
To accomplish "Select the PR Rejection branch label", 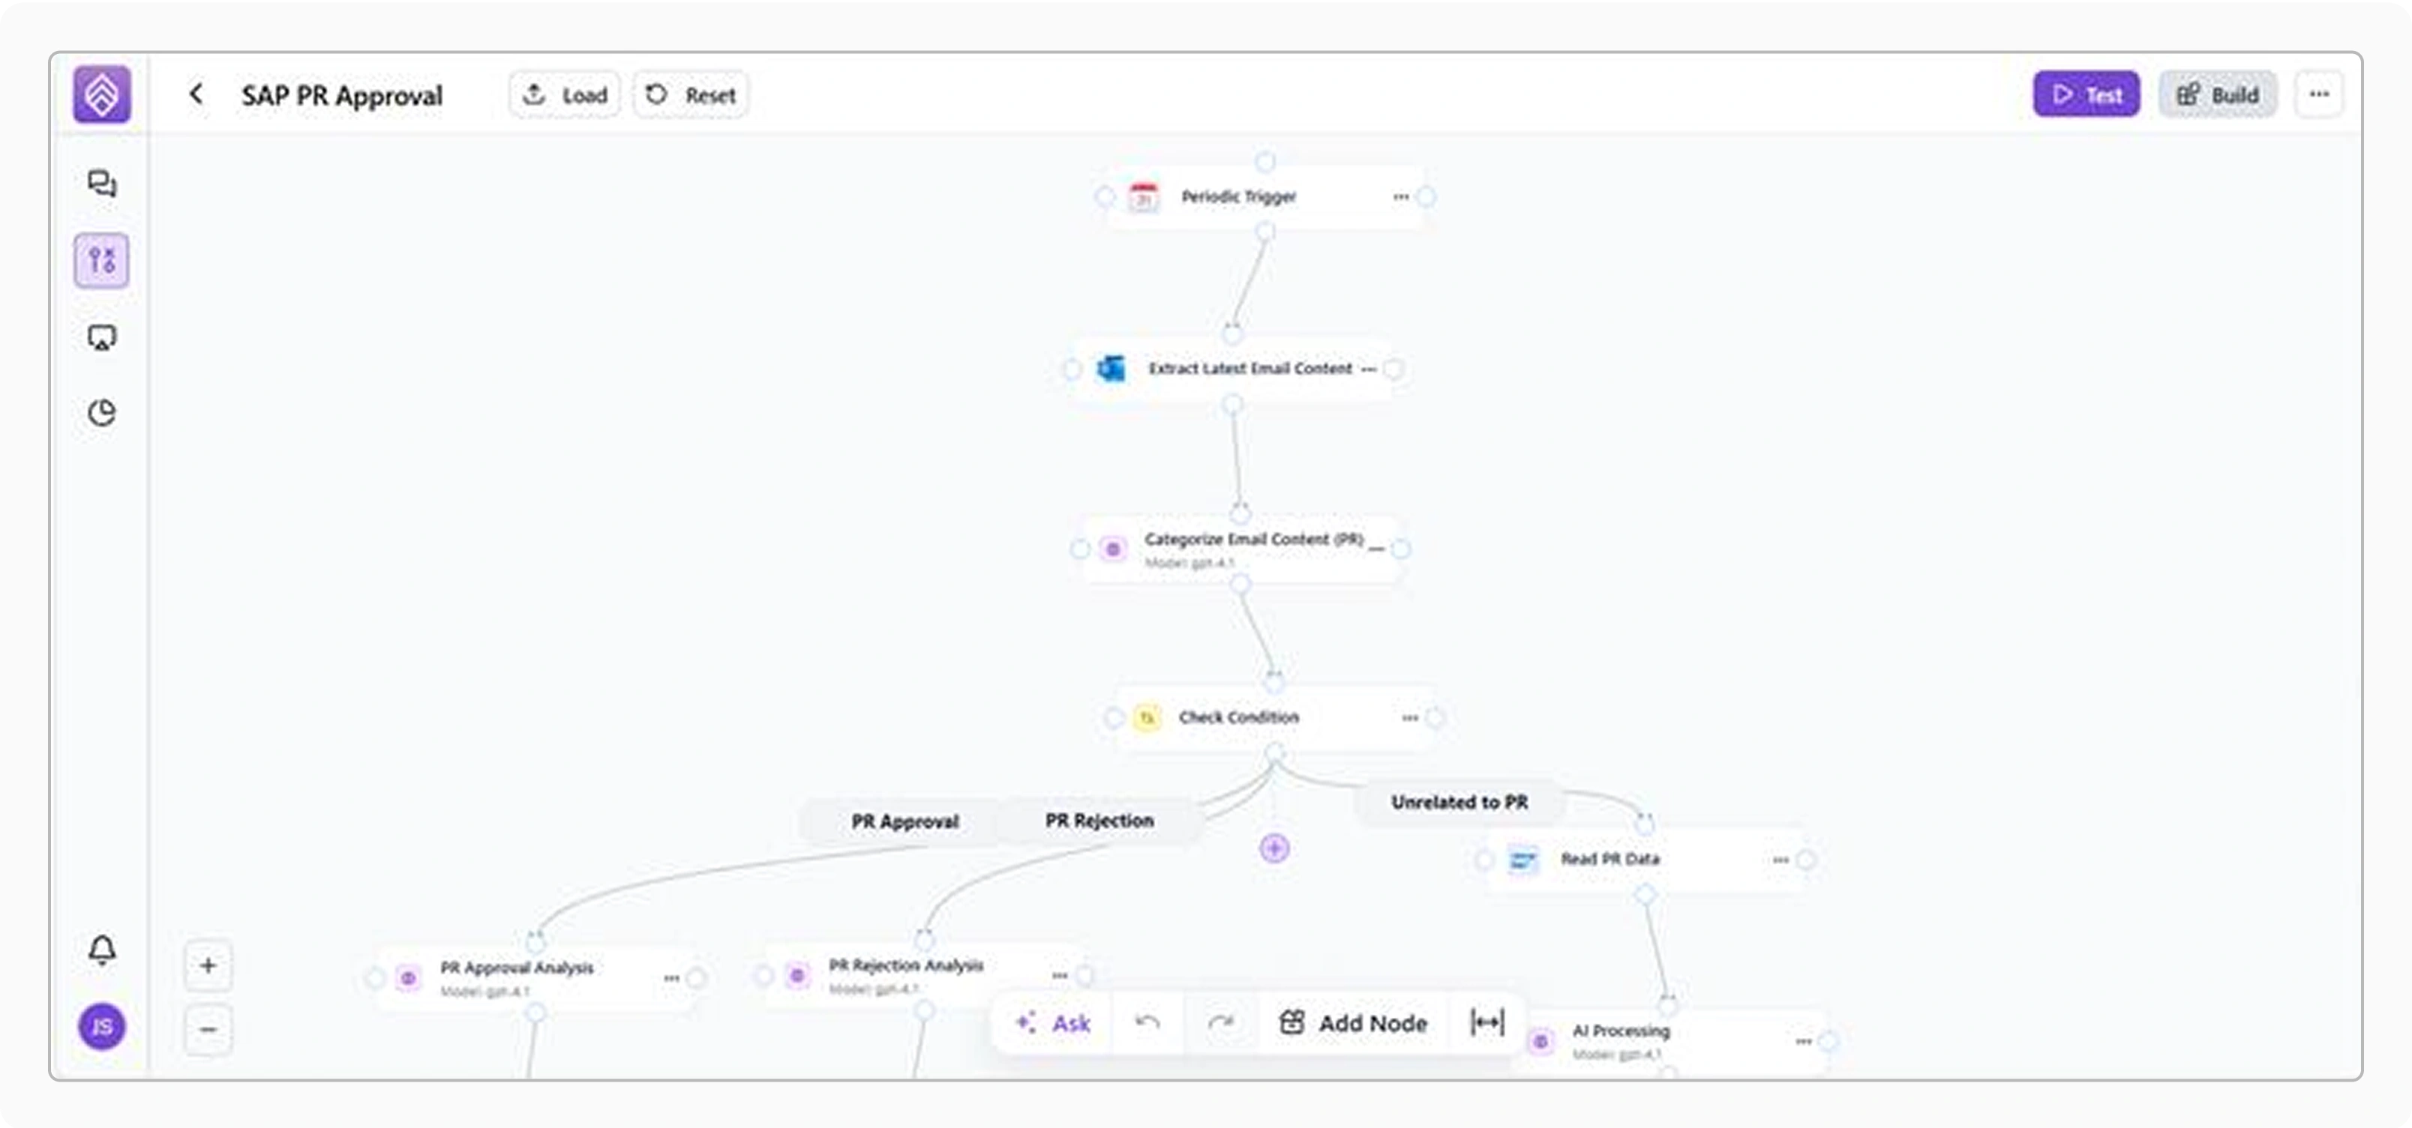I will click(x=1099, y=821).
